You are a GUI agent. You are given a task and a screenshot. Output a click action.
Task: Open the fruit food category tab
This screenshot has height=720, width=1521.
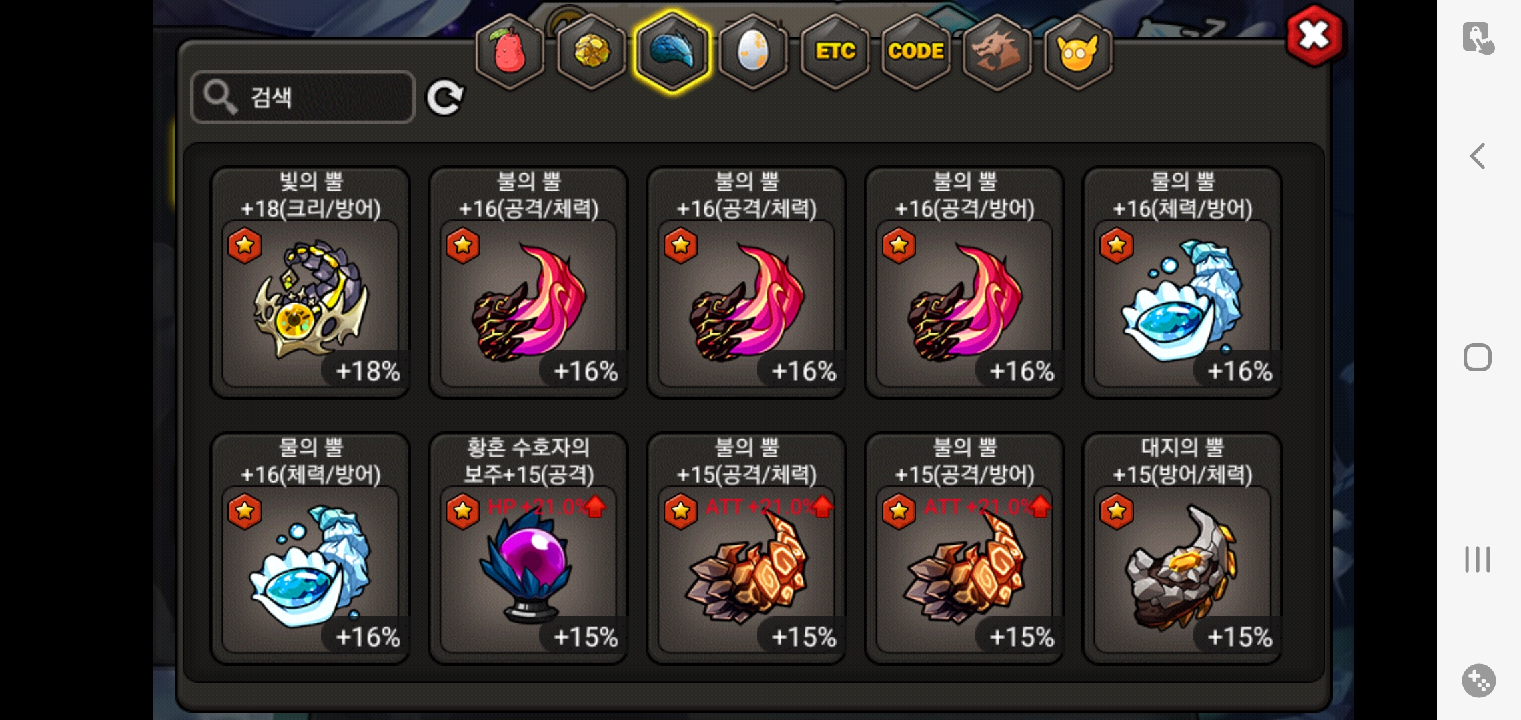coord(510,52)
